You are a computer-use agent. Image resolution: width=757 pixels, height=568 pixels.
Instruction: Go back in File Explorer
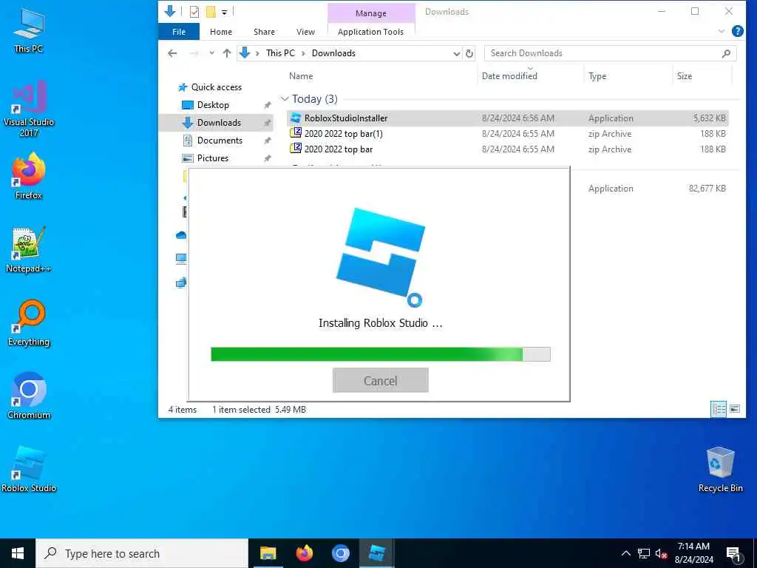click(x=172, y=53)
